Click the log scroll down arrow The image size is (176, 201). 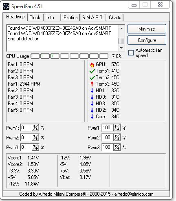tap(121, 48)
